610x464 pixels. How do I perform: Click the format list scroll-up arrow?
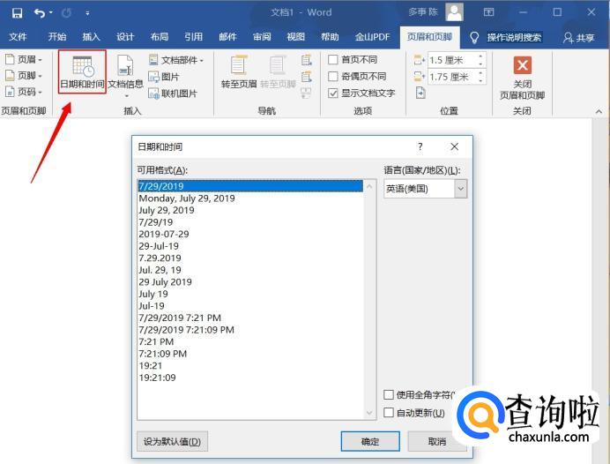pyautogui.click(x=369, y=186)
